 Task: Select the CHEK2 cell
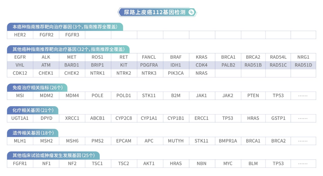coord(72,73)
